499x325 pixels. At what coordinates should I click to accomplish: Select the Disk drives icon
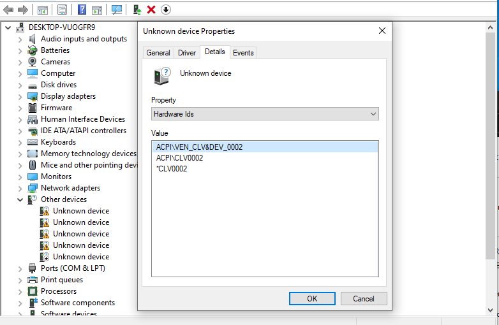[x=32, y=85]
